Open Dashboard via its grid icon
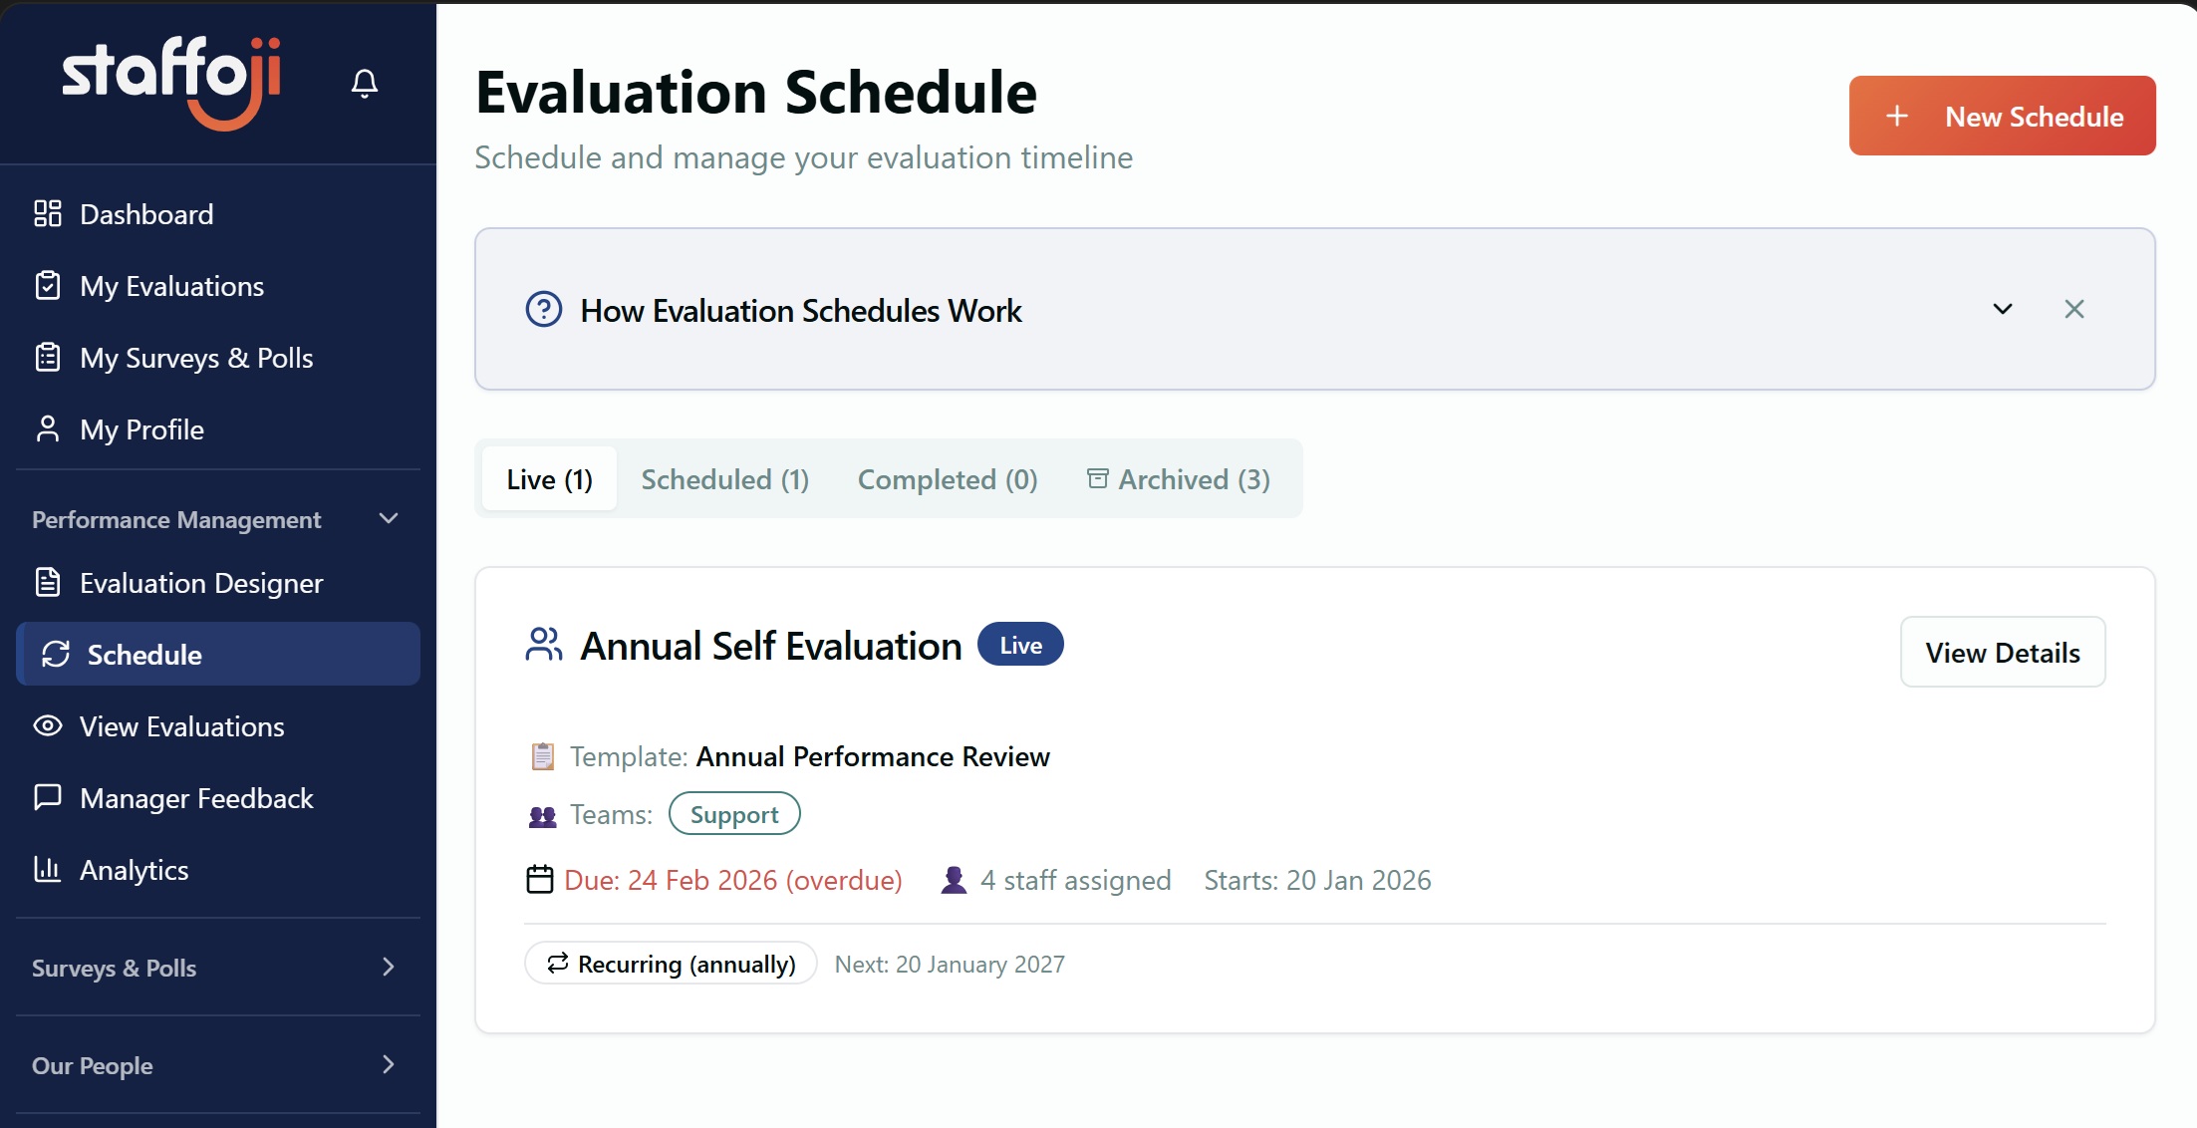The height and width of the screenshot is (1128, 2197). [x=48, y=213]
